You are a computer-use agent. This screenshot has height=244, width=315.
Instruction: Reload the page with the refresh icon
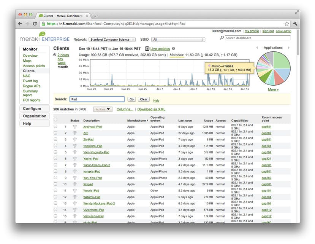tap(35, 24)
